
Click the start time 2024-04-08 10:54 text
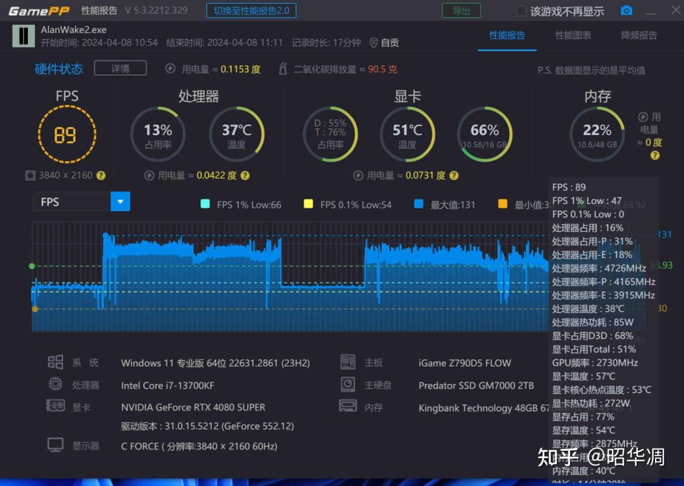99,43
